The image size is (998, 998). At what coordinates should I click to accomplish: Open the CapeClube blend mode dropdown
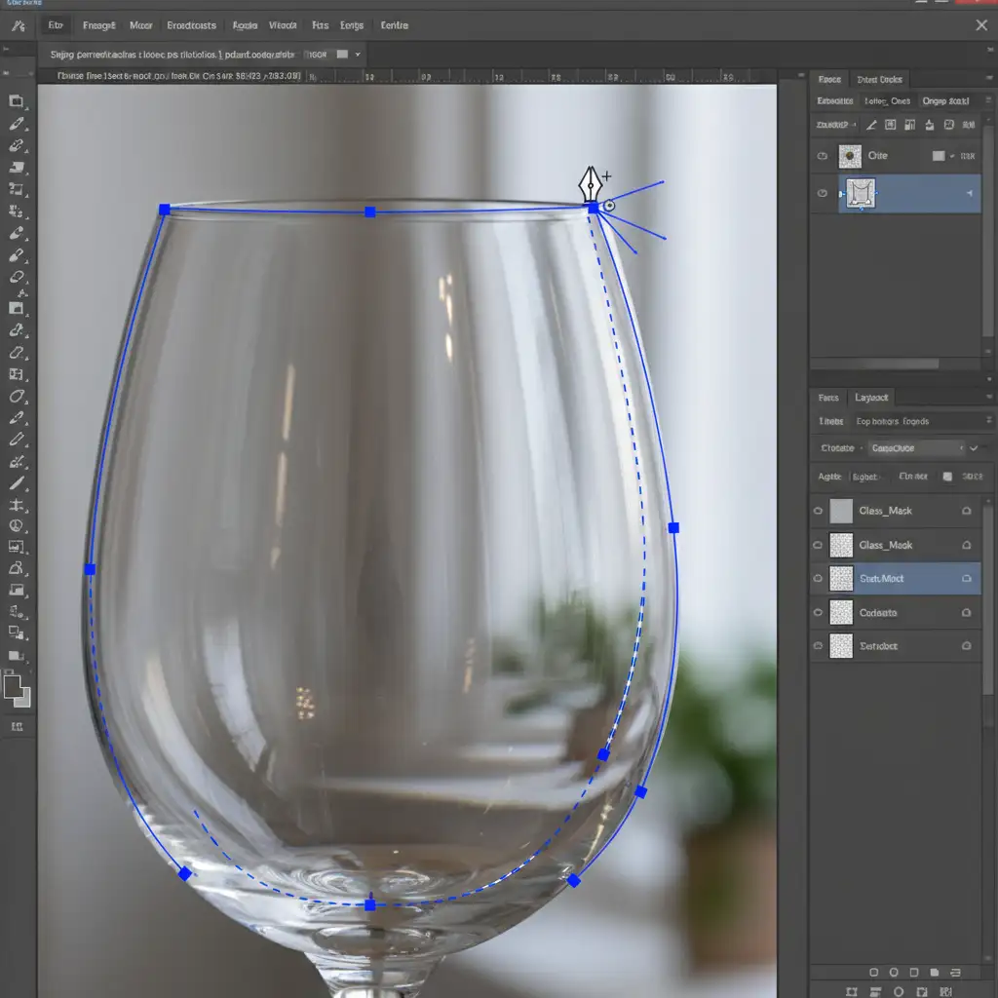tap(916, 448)
